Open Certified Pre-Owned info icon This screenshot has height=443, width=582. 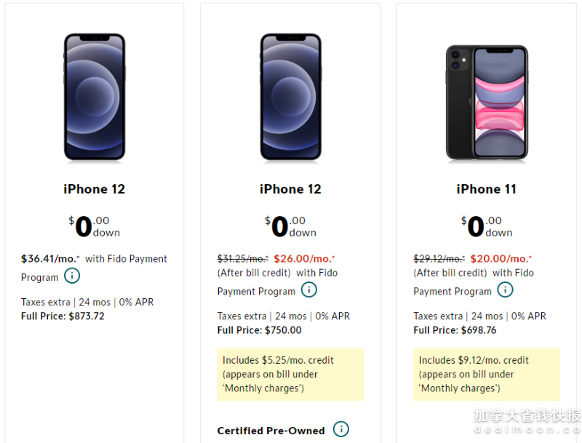(x=340, y=429)
